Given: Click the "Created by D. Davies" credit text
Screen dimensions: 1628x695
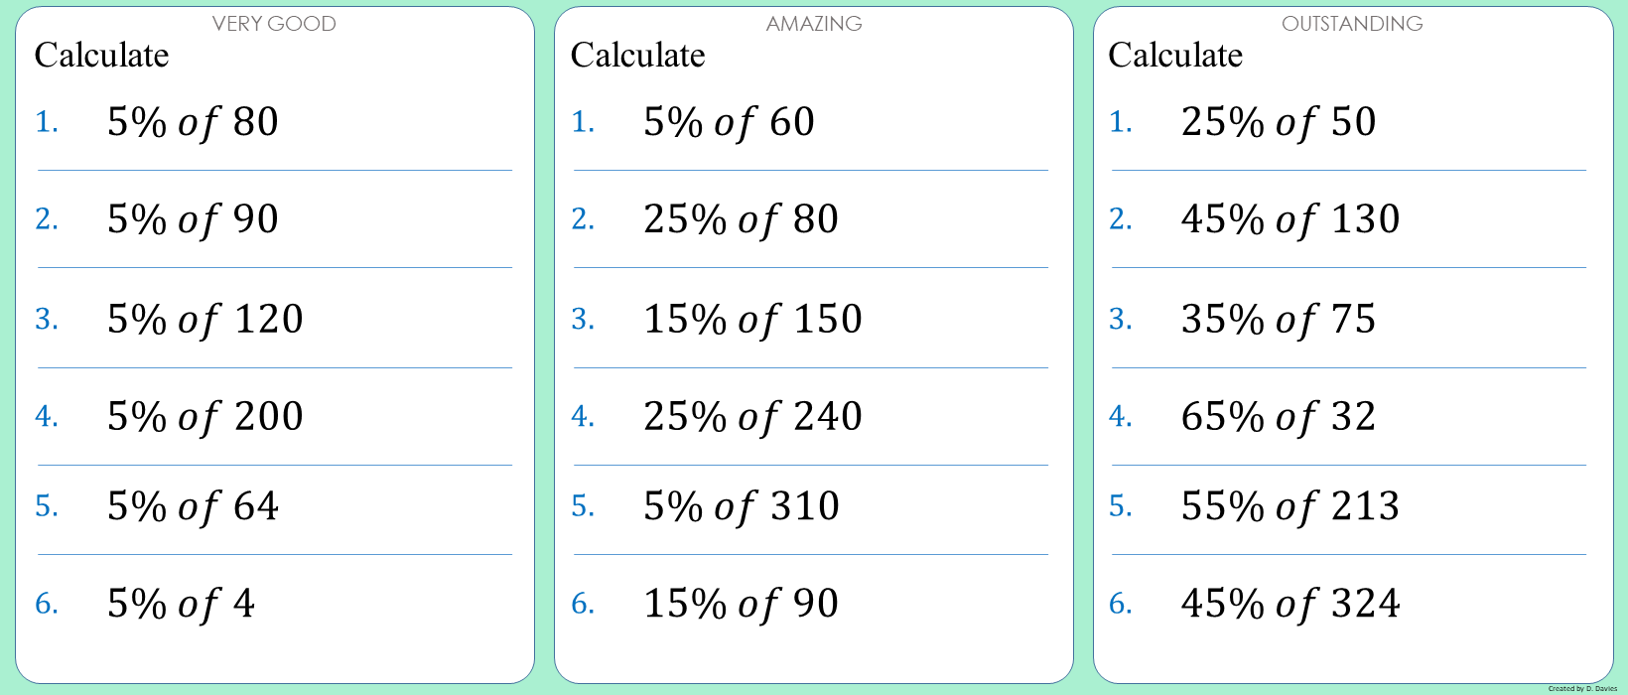Looking at the screenshot, I should click(x=1582, y=688).
